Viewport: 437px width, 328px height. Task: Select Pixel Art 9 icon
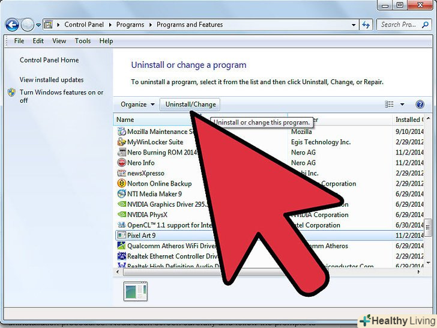[121, 235]
